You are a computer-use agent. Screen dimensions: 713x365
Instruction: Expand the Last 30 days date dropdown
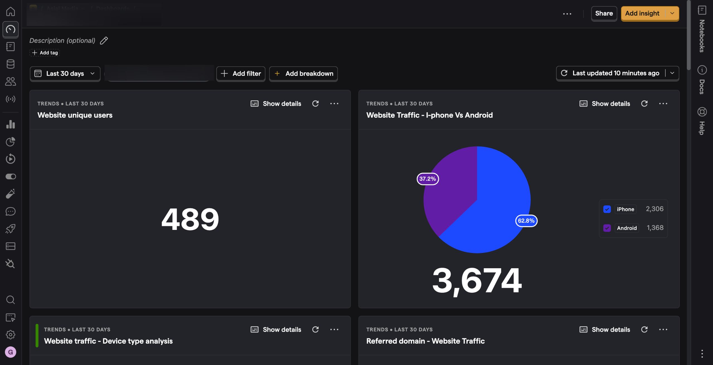click(x=65, y=74)
